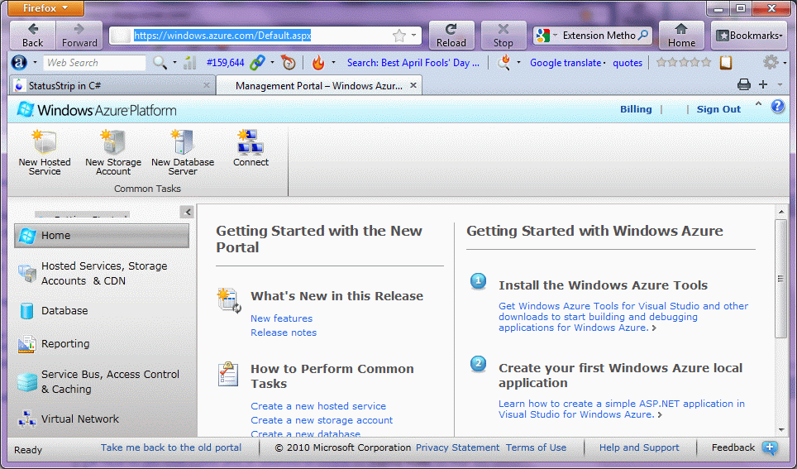Click the Forward navigation button
Image resolution: width=797 pixels, height=469 pixels.
tap(79, 36)
